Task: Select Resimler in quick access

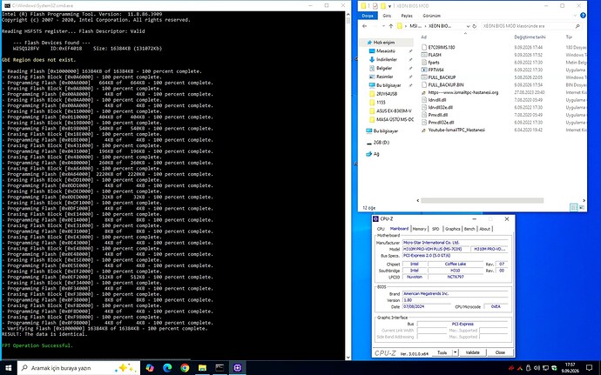Action: pos(384,77)
